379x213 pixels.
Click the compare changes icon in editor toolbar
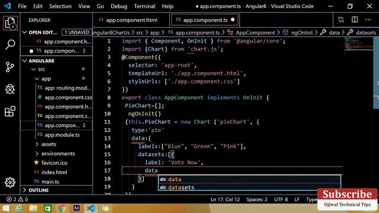coord(341,20)
